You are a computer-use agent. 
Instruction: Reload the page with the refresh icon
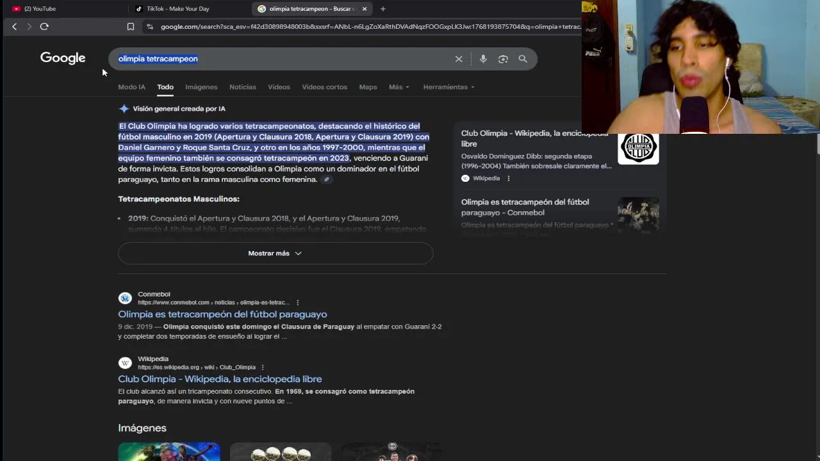[x=44, y=26]
